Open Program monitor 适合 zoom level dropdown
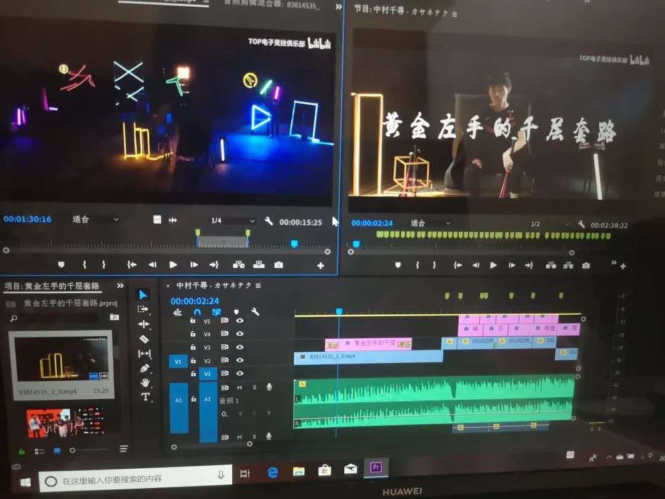 click(430, 223)
